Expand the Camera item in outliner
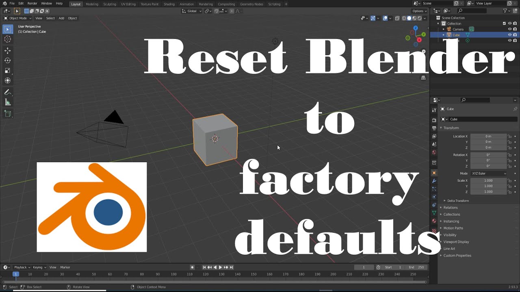520x292 pixels. tap(444, 29)
